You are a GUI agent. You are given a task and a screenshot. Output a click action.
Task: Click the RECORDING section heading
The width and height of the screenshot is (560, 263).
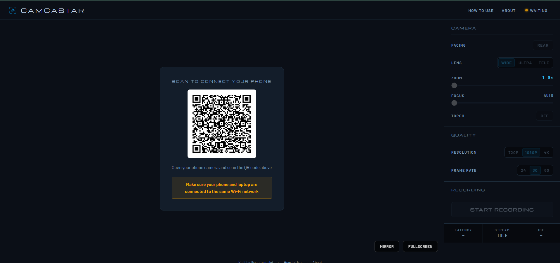(468, 190)
